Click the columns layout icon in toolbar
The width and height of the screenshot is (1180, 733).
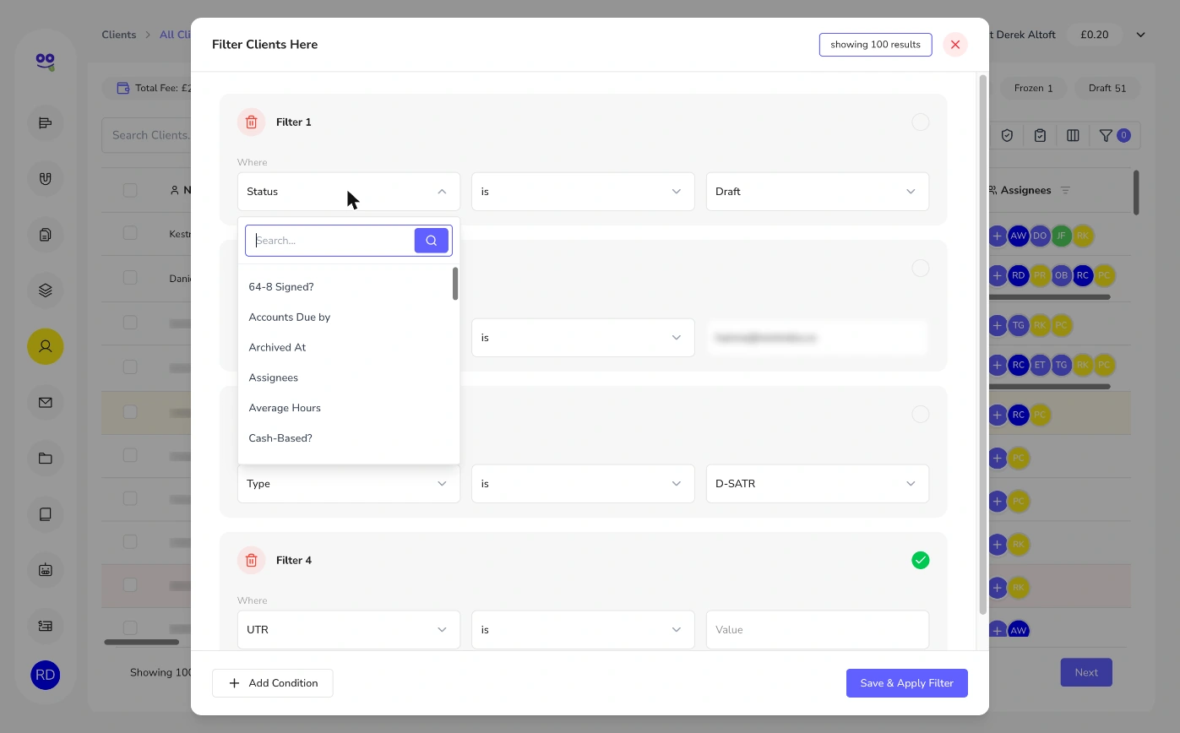coord(1073,135)
